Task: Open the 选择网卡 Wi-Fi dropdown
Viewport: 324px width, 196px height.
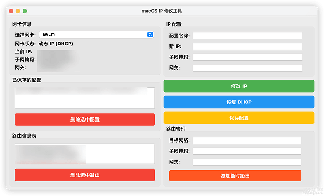Action: (x=96, y=35)
